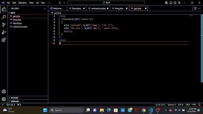
Task: Open remote window indicator in status bar
Action: [x=3, y=105]
